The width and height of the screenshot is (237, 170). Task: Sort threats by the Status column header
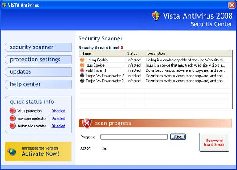pyautogui.click(x=135, y=53)
